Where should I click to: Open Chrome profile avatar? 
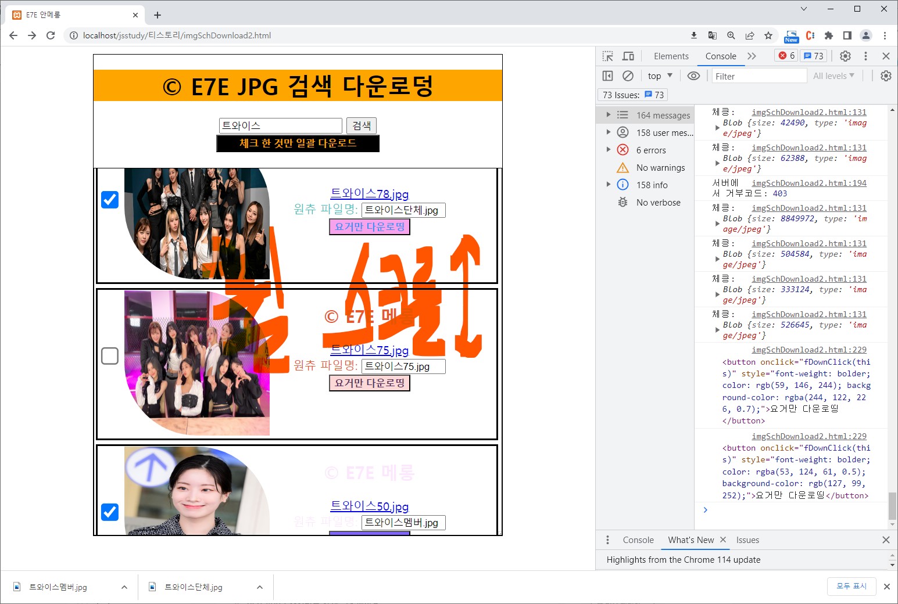pyautogui.click(x=866, y=35)
